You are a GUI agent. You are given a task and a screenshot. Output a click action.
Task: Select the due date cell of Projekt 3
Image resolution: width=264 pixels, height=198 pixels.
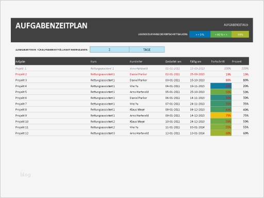(x=197, y=80)
